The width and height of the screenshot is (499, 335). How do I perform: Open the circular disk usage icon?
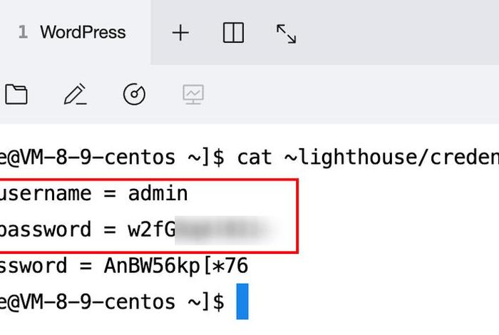134,94
